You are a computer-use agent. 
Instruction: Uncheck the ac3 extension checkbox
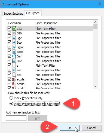(9, 74)
